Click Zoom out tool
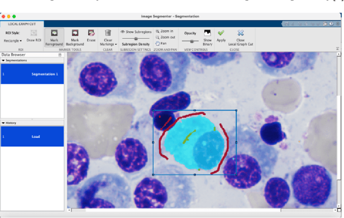The image size is (344, 218). [166, 37]
